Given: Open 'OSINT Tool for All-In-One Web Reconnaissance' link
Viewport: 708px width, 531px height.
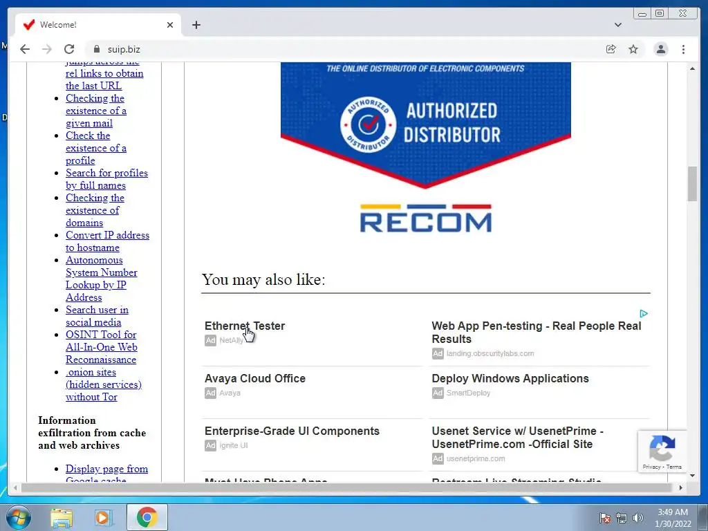Looking at the screenshot, I should (x=101, y=347).
